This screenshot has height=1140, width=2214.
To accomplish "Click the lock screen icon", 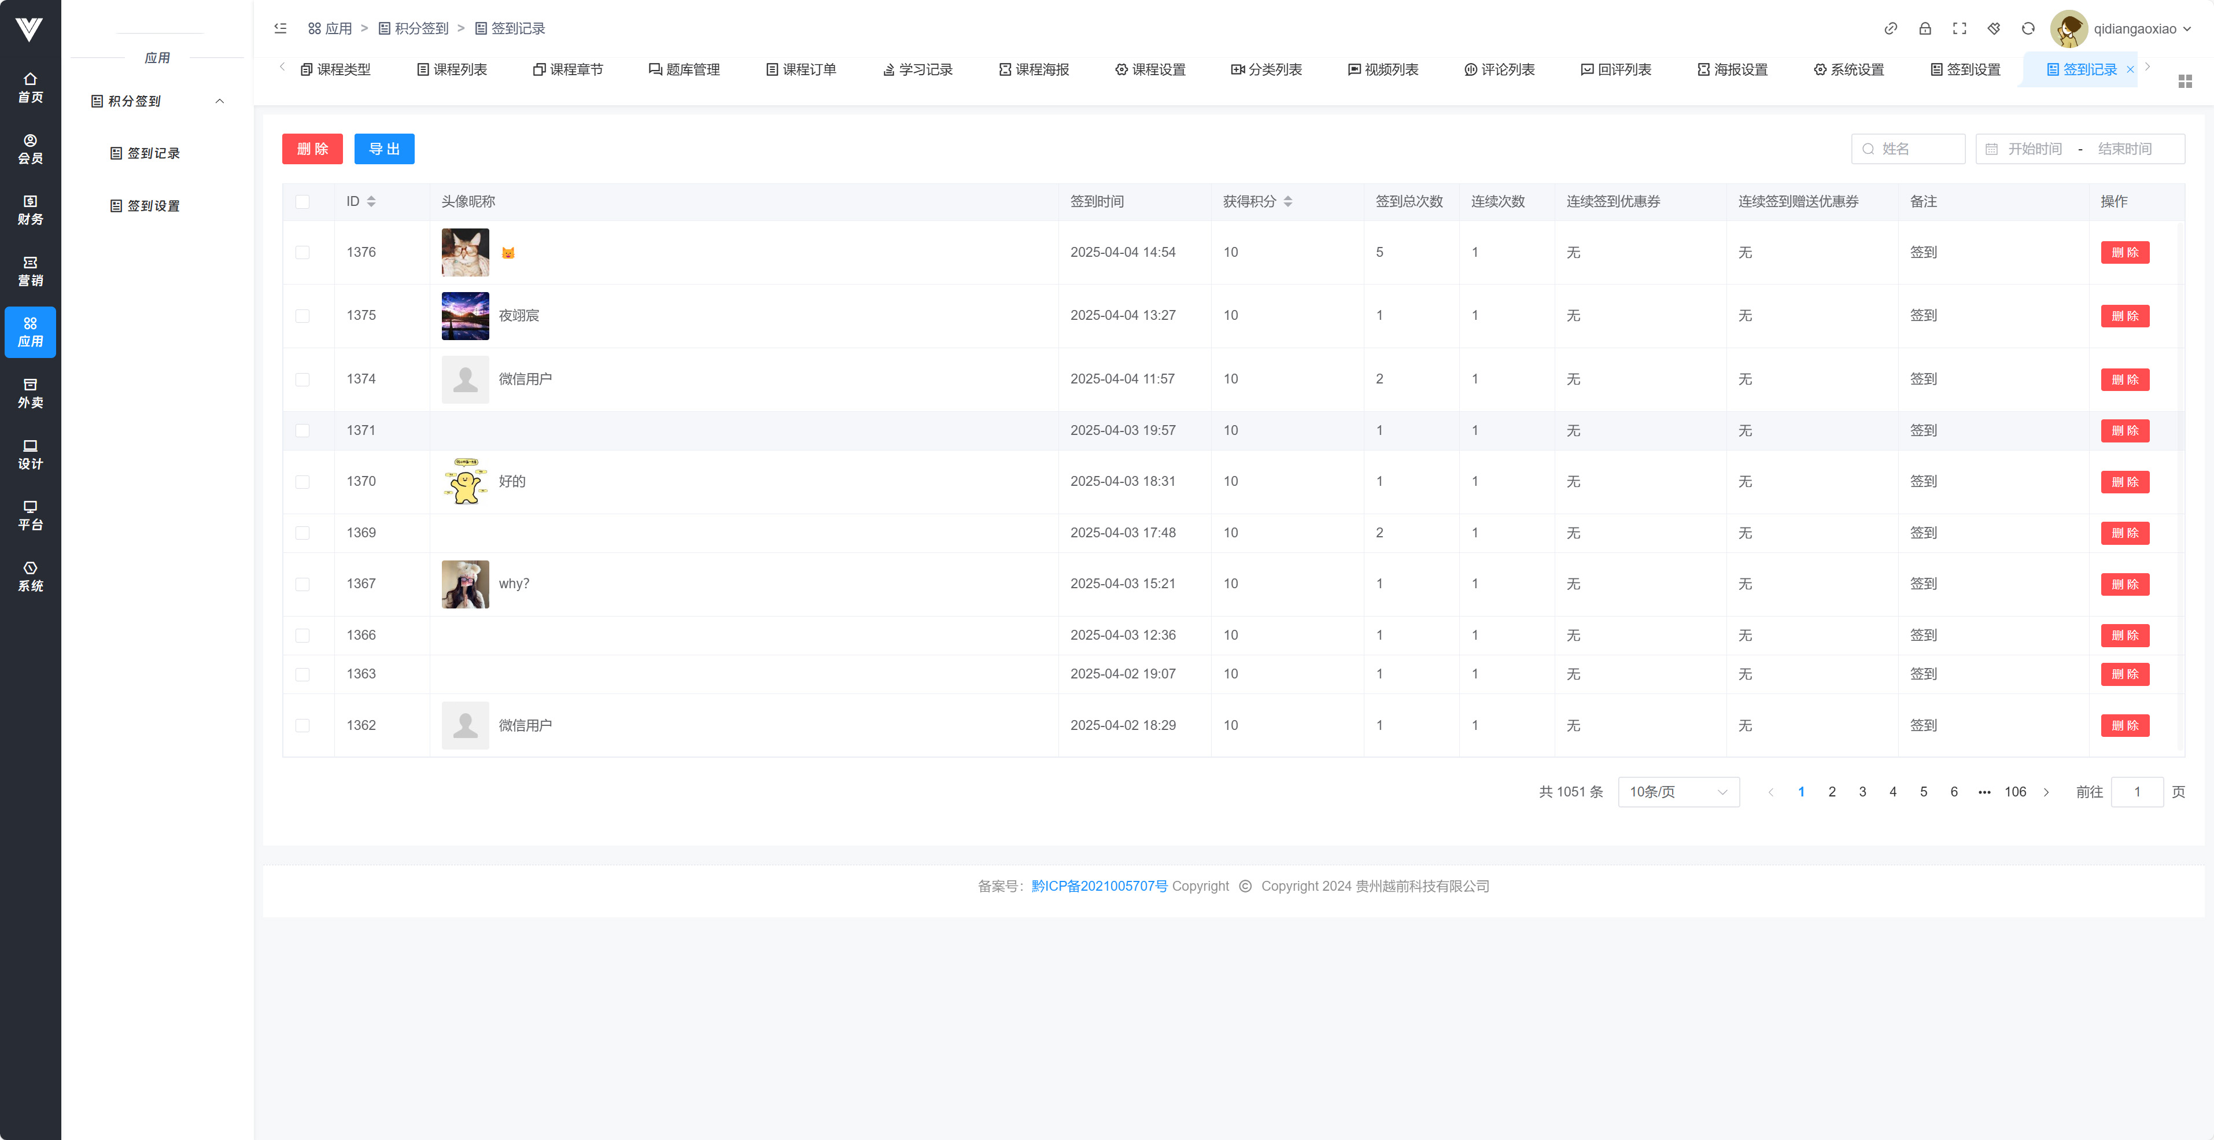I will [x=1924, y=28].
